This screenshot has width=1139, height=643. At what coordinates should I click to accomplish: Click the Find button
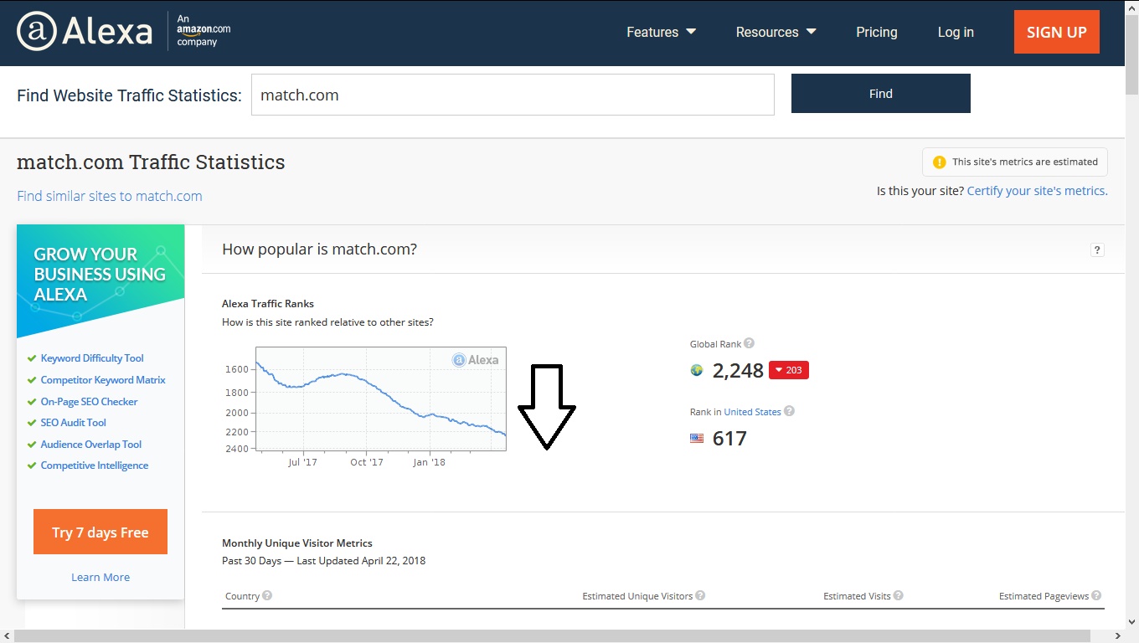[x=881, y=93]
